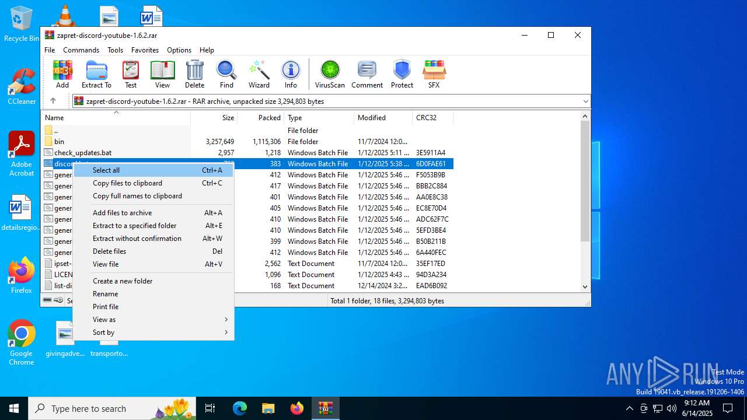Screen dimensions: 747x420
Task: Choose Create a new folder
Action: (154, 281)
